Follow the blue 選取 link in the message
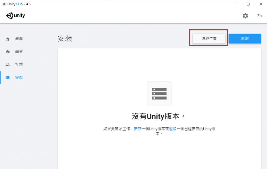This screenshot has width=267, height=169. [173, 129]
